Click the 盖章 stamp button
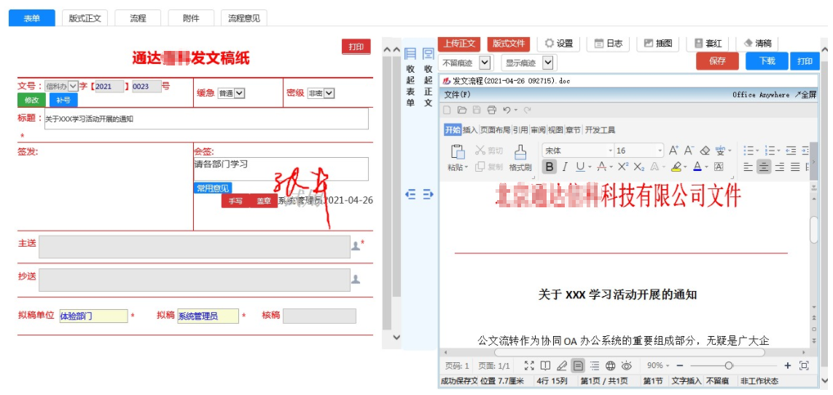833x395 pixels. click(263, 201)
